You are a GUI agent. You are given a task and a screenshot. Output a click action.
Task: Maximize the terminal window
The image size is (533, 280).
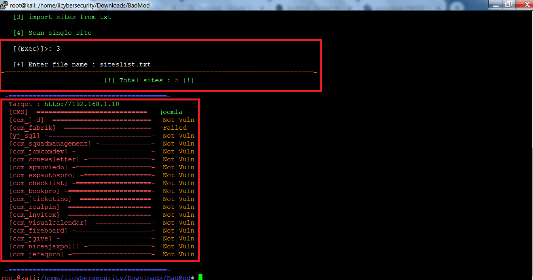point(508,4)
